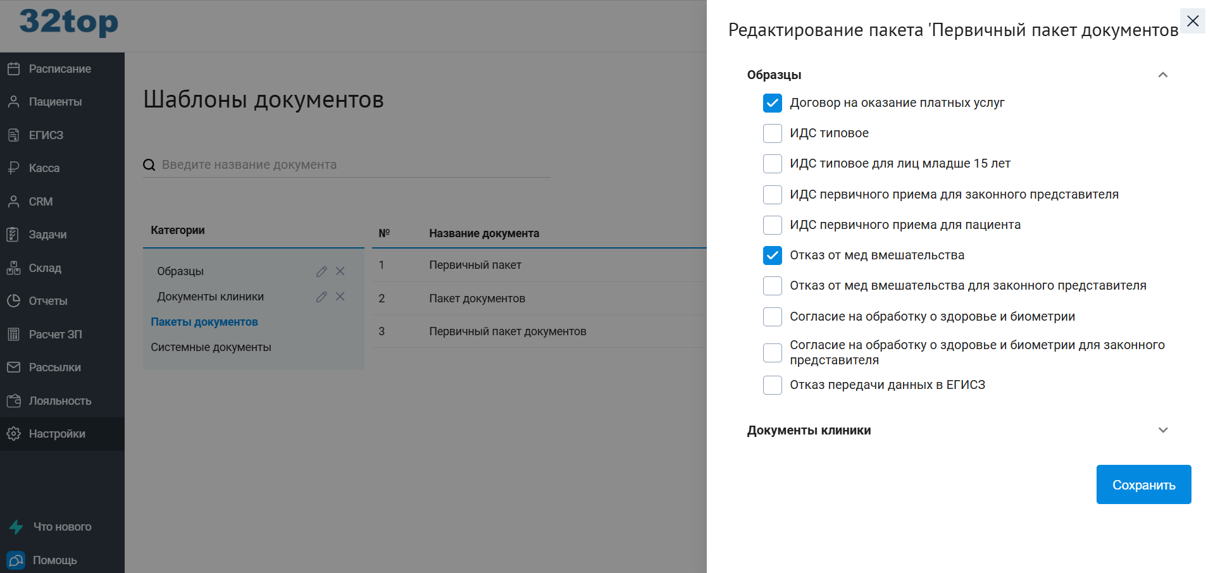Expand the Документы клиники section

pos(1162,431)
